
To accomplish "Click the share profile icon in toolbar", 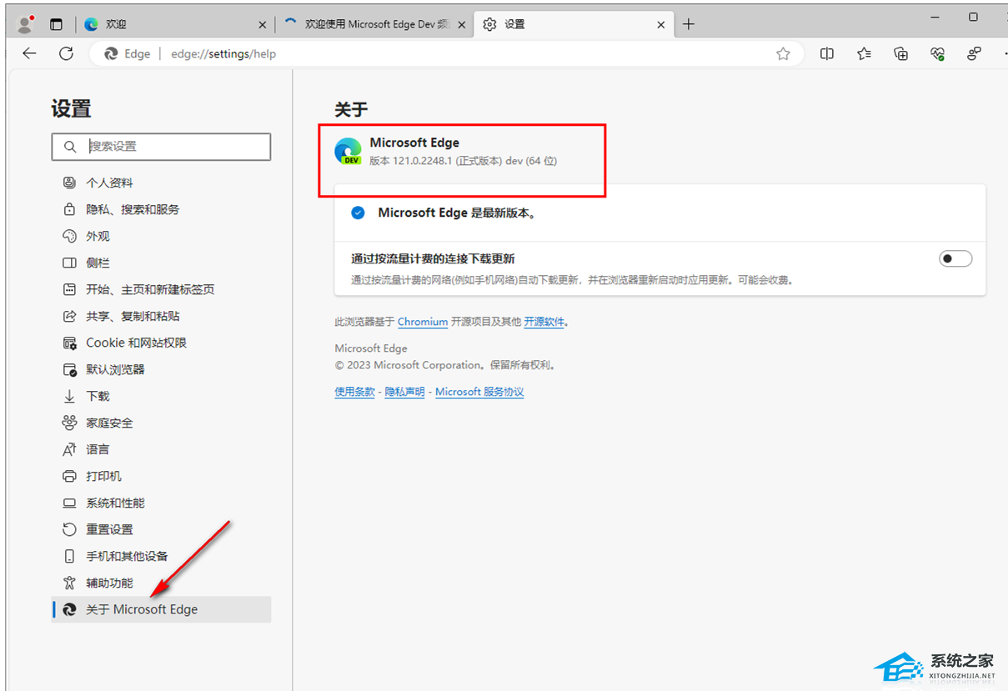I will tap(974, 53).
